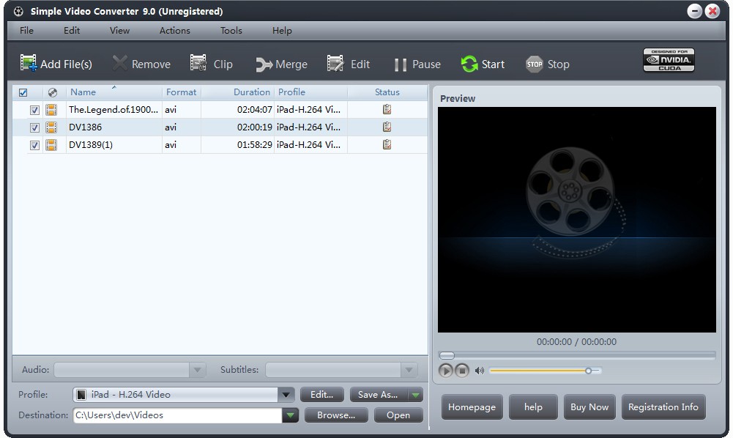This screenshot has width=733, height=438.
Task: Click the Add File(s) toolbar icon
Action: (28, 63)
